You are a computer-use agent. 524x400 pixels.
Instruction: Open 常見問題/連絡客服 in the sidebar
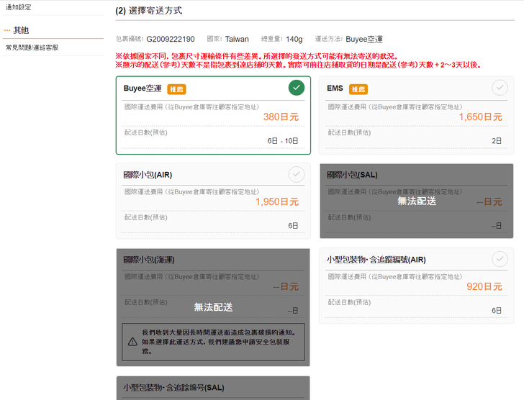tap(32, 47)
